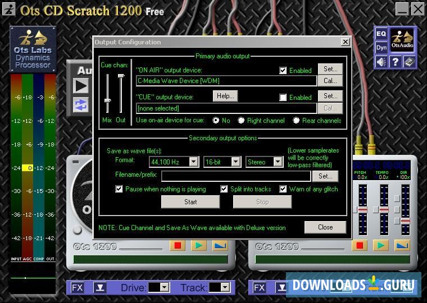
Task: Click the question mark help icon
Action: coord(395,62)
